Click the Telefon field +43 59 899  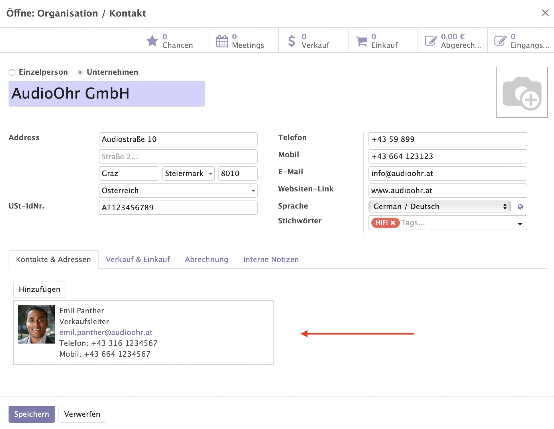click(448, 139)
